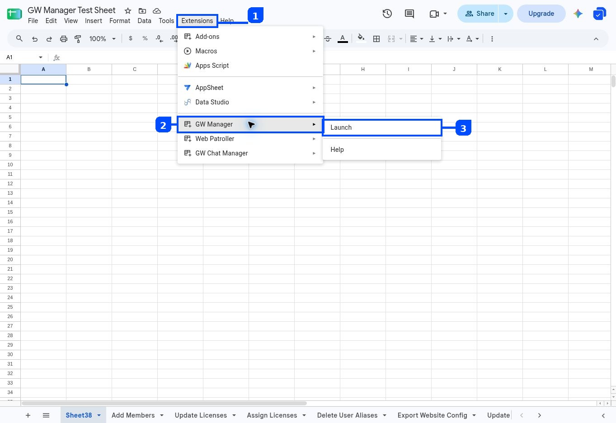Open the borders tool
The width and height of the screenshot is (616, 423).
coord(376,39)
